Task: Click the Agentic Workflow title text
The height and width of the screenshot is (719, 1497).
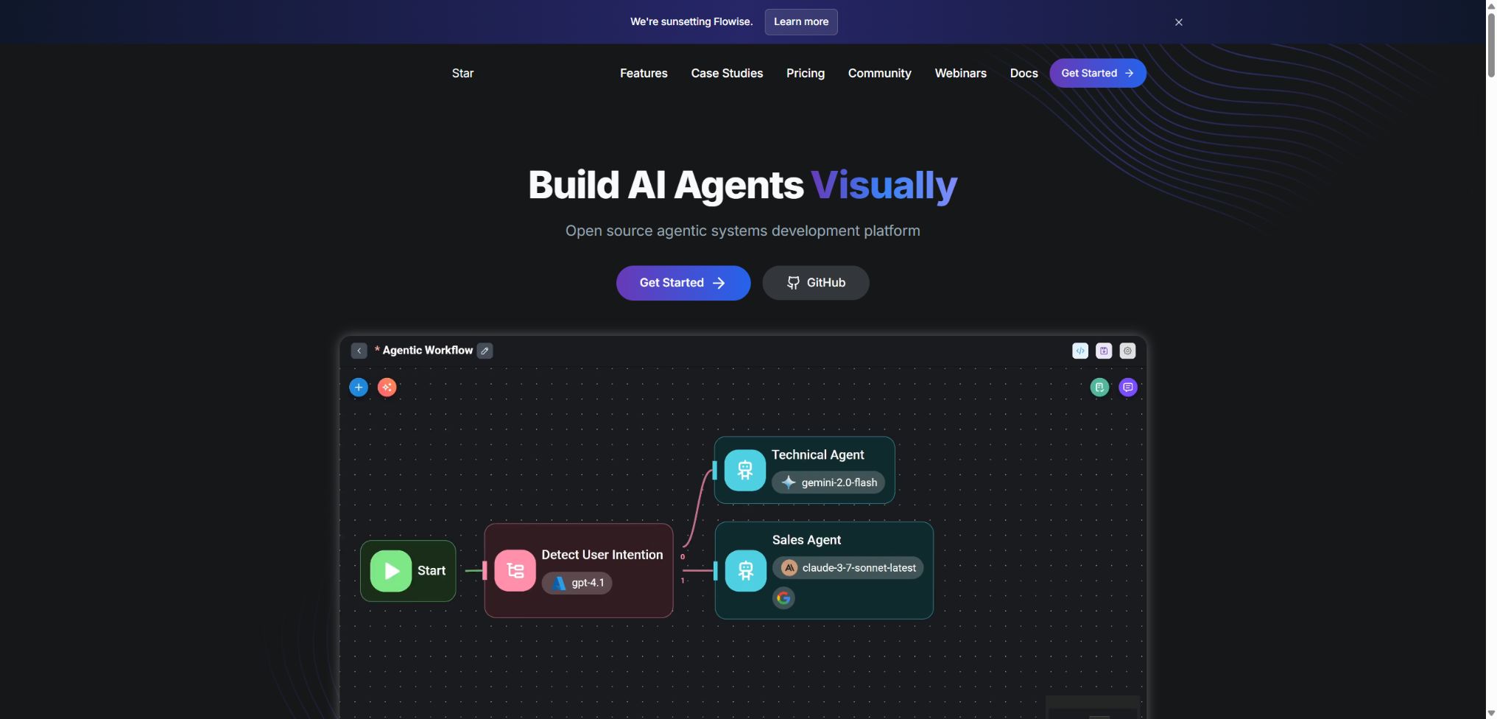Action: [427, 351]
